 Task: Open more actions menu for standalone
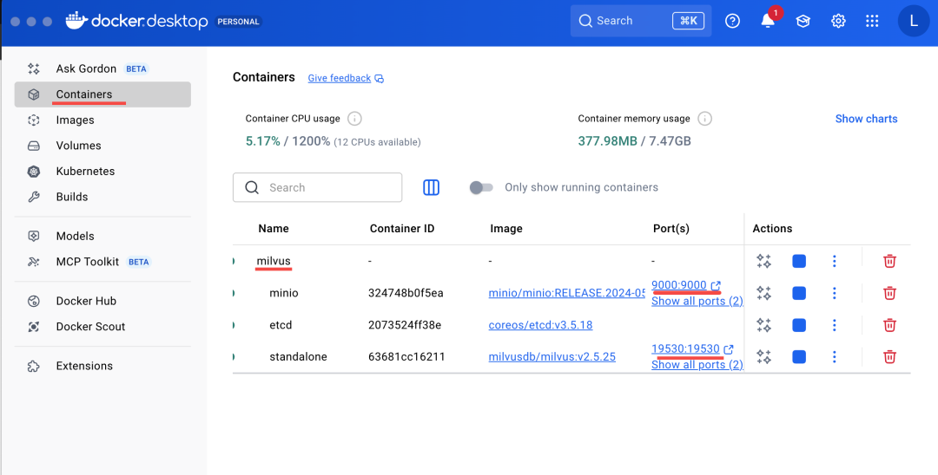click(x=834, y=357)
